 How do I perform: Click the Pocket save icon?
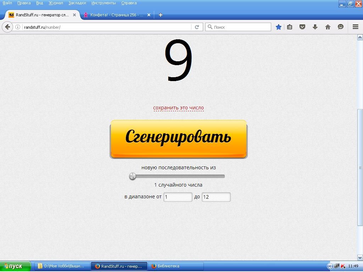[x=302, y=27]
